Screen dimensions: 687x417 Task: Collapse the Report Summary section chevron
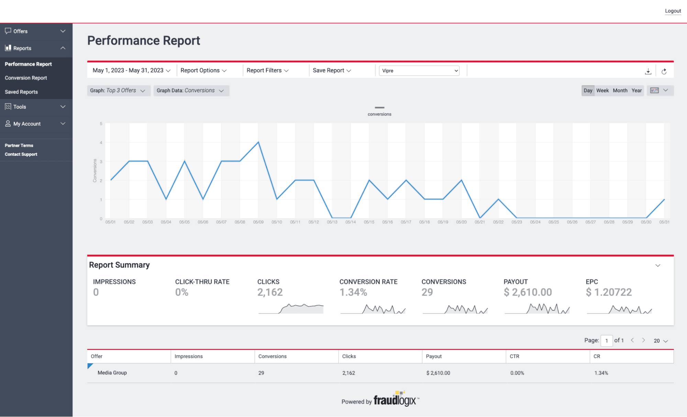click(x=658, y=265)
